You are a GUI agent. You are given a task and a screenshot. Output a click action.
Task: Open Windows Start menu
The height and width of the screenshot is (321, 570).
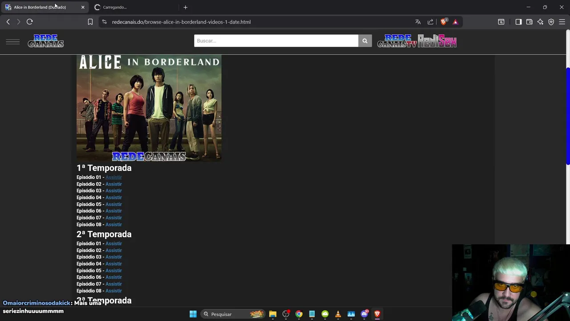coord(193,314)
